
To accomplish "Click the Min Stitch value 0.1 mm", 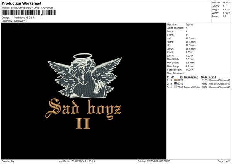I will coord(190,63).
